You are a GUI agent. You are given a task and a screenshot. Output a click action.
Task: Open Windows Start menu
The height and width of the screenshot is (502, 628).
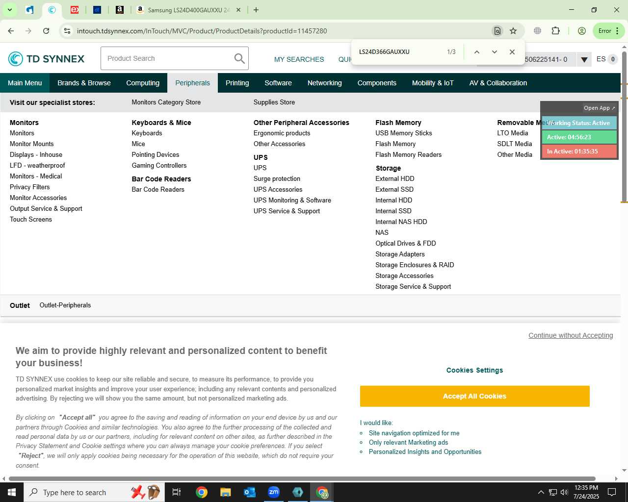coord(12,492)
